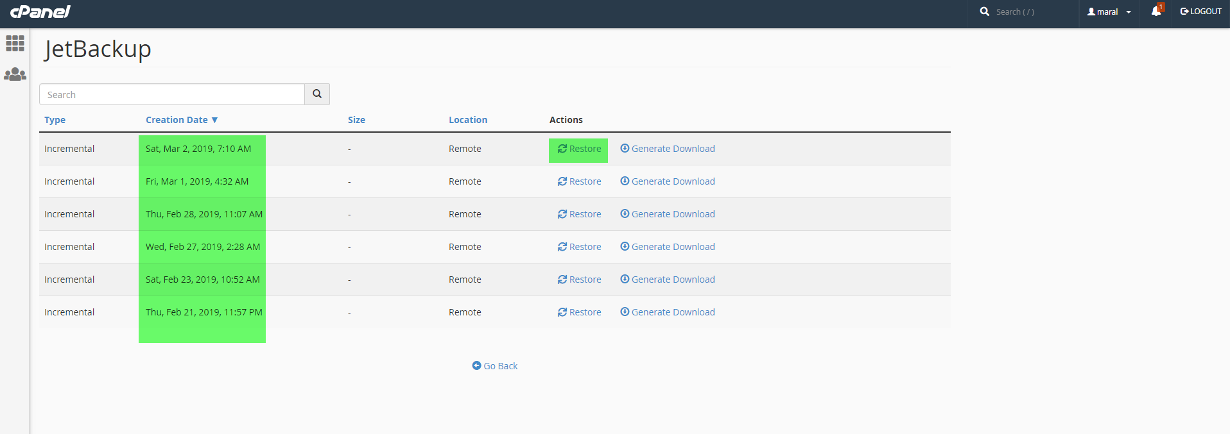The width and height of the screenshot is (1230, 434).
Task: Restore the Thu, Feb 28, 2019 backup
Action: tap(579, 214)
